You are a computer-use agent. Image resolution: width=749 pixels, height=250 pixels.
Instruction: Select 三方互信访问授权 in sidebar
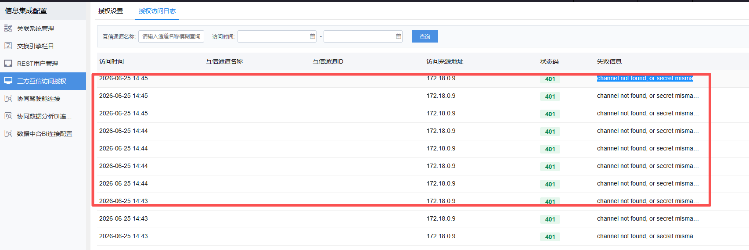tap(43, 81)
